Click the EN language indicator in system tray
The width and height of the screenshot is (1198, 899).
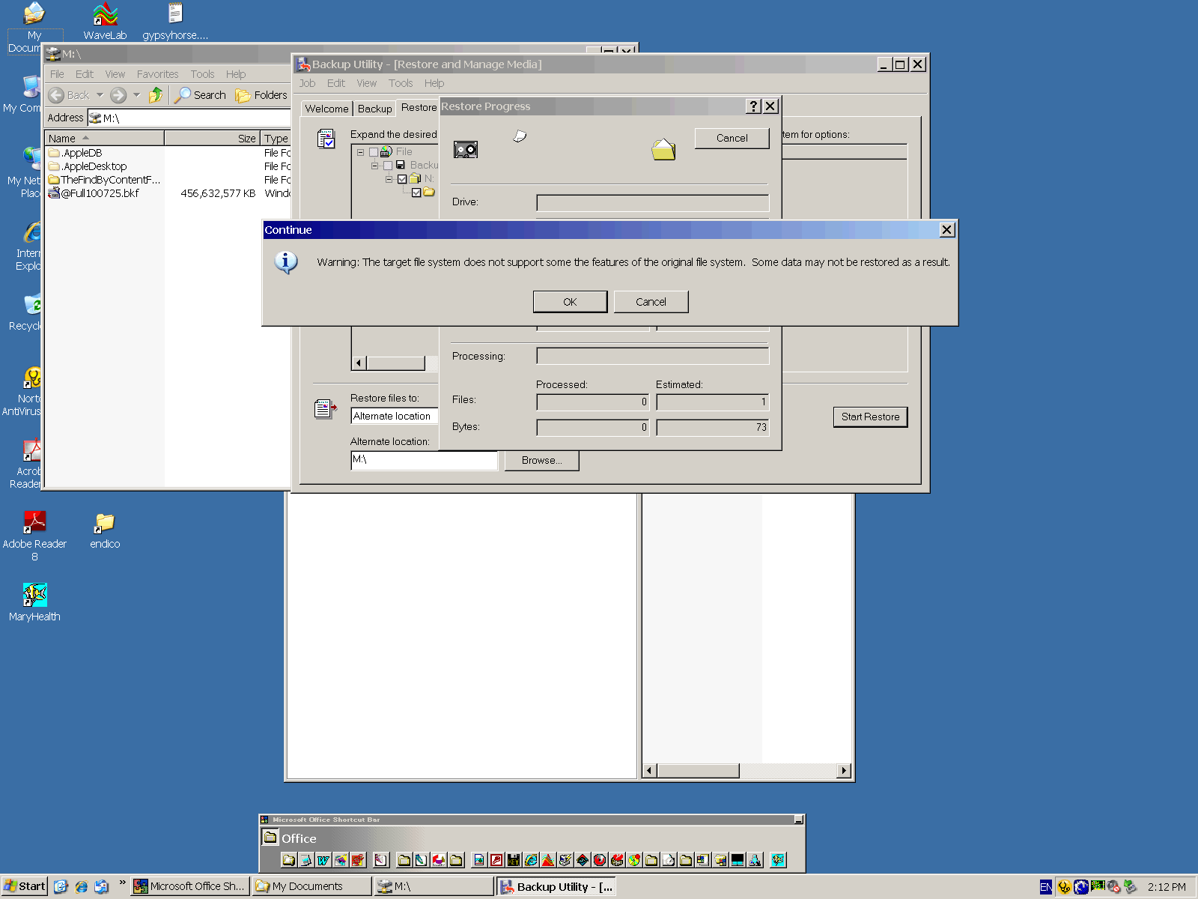click(1046, 887)
